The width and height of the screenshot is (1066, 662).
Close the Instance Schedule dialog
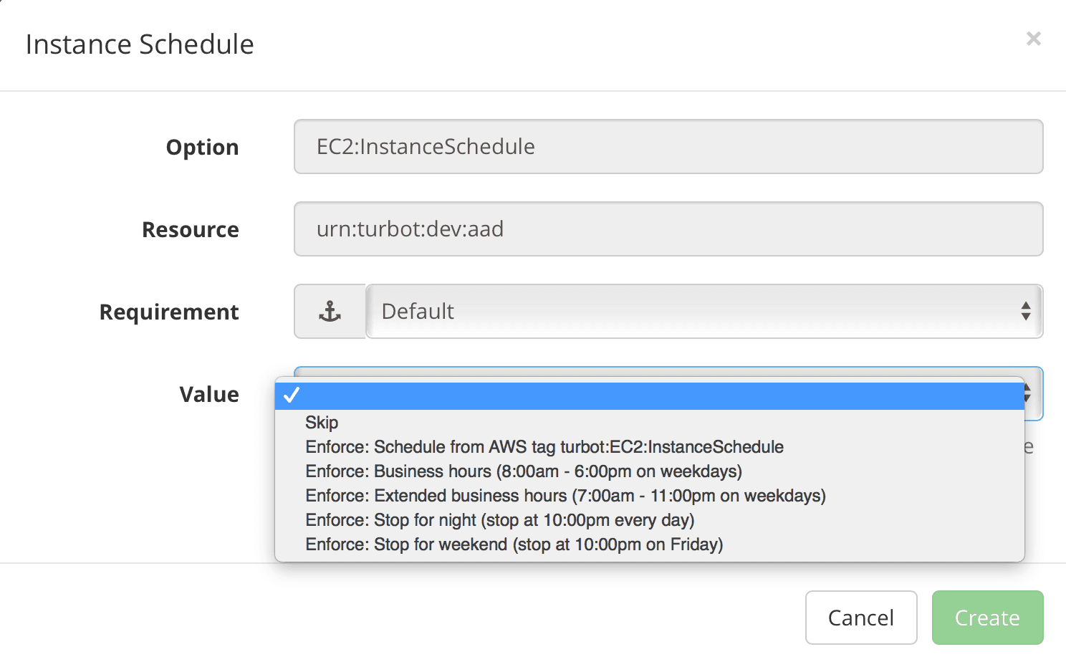[1033, 39]
